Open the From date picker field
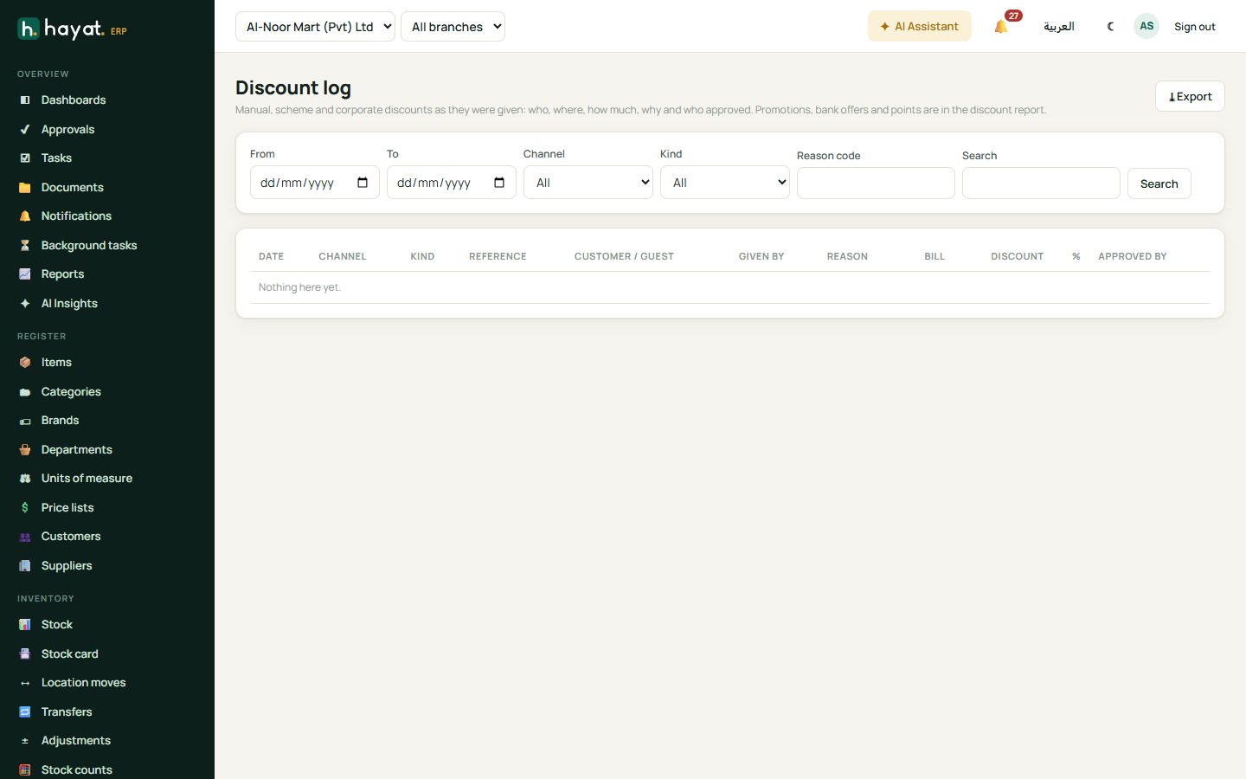This screenshot has width=1246, height=779. pyautogui.click(x=315, y=183)
